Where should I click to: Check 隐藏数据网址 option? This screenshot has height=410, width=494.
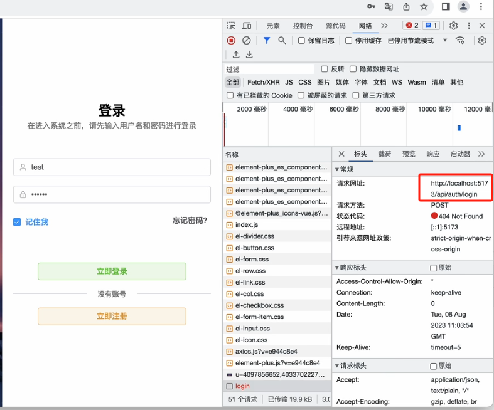coord(353,69)
